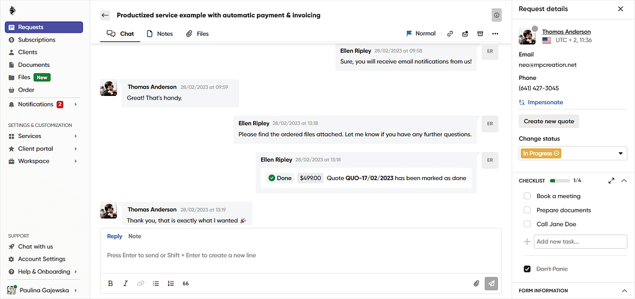Image resolution: width=635 pixels, height=299 pixels.
Task: Insert a blockquote in the reply editor
Action: tap(185, 284)
